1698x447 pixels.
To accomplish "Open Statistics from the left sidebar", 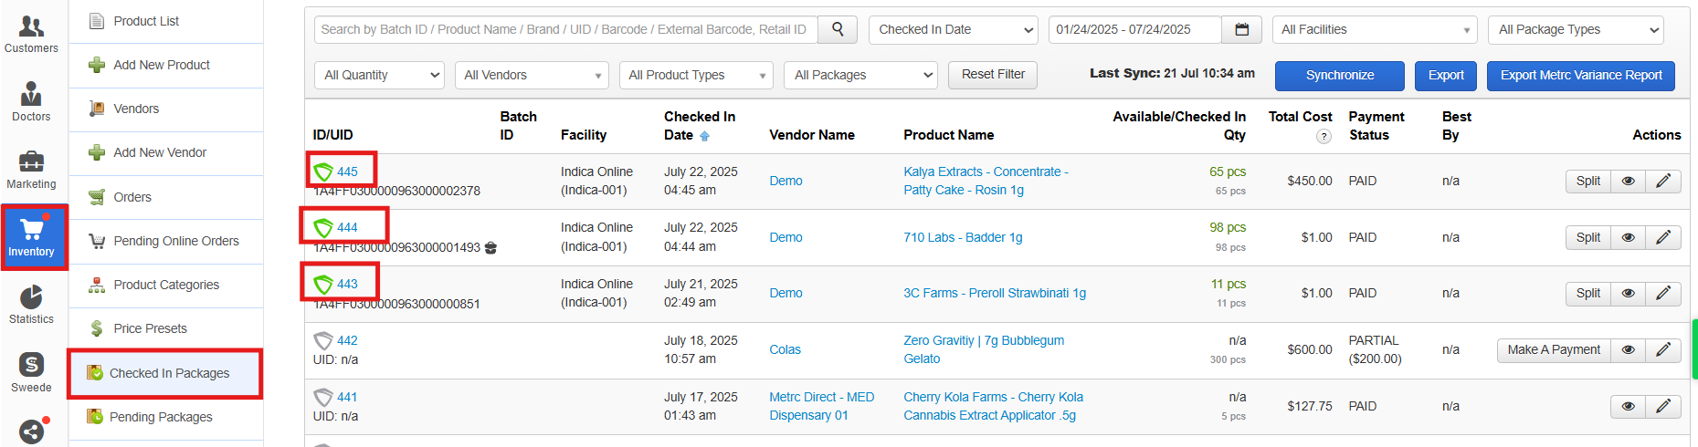I will pos(31,304).
